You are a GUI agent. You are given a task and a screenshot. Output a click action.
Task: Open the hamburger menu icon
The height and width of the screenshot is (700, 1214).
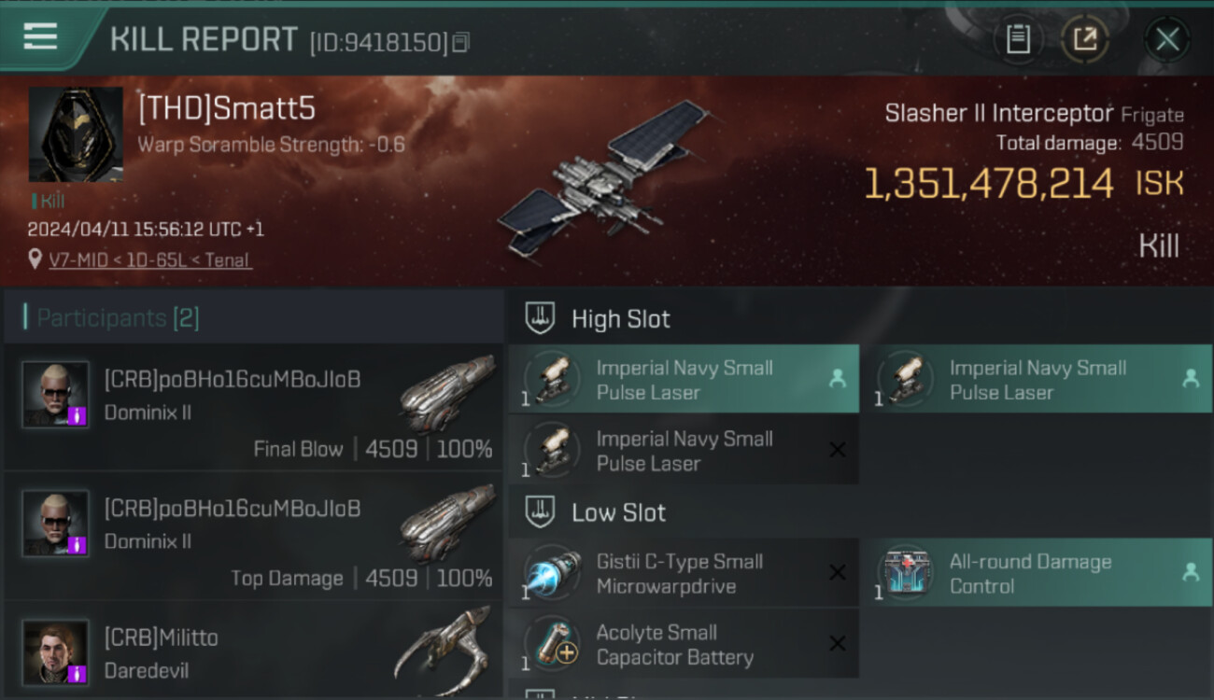point(40,36)
